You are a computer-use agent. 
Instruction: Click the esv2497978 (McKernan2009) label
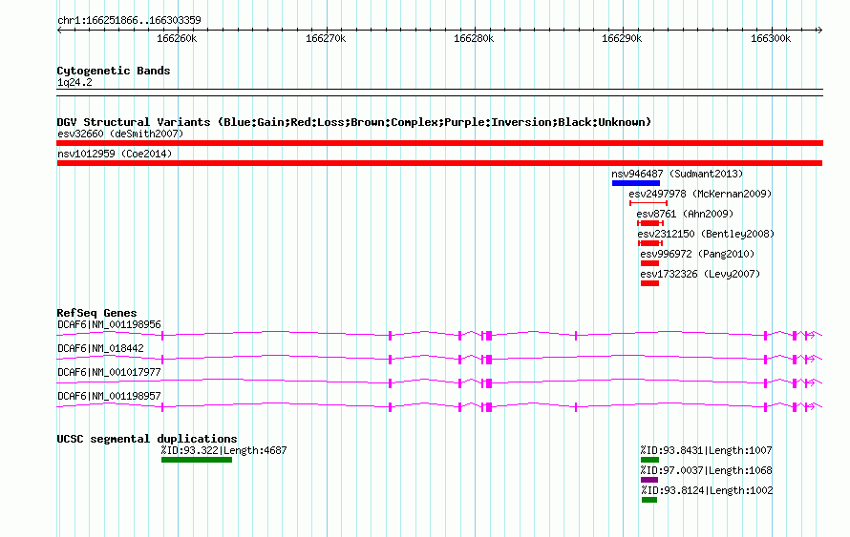(x=700, y=194)
